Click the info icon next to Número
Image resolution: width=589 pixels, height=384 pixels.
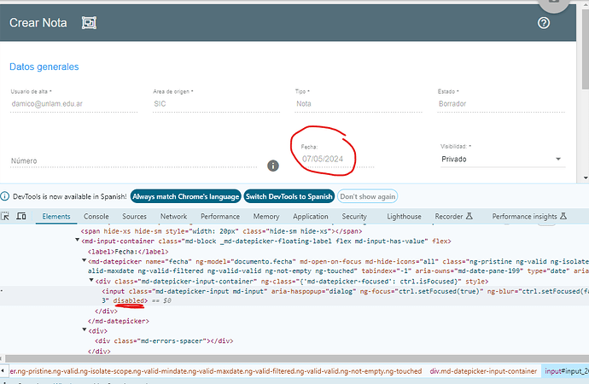point(273,166)
